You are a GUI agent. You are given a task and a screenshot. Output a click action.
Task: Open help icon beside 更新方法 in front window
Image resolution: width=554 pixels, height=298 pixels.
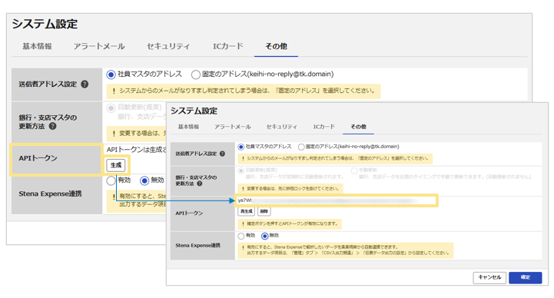point(200,184)
